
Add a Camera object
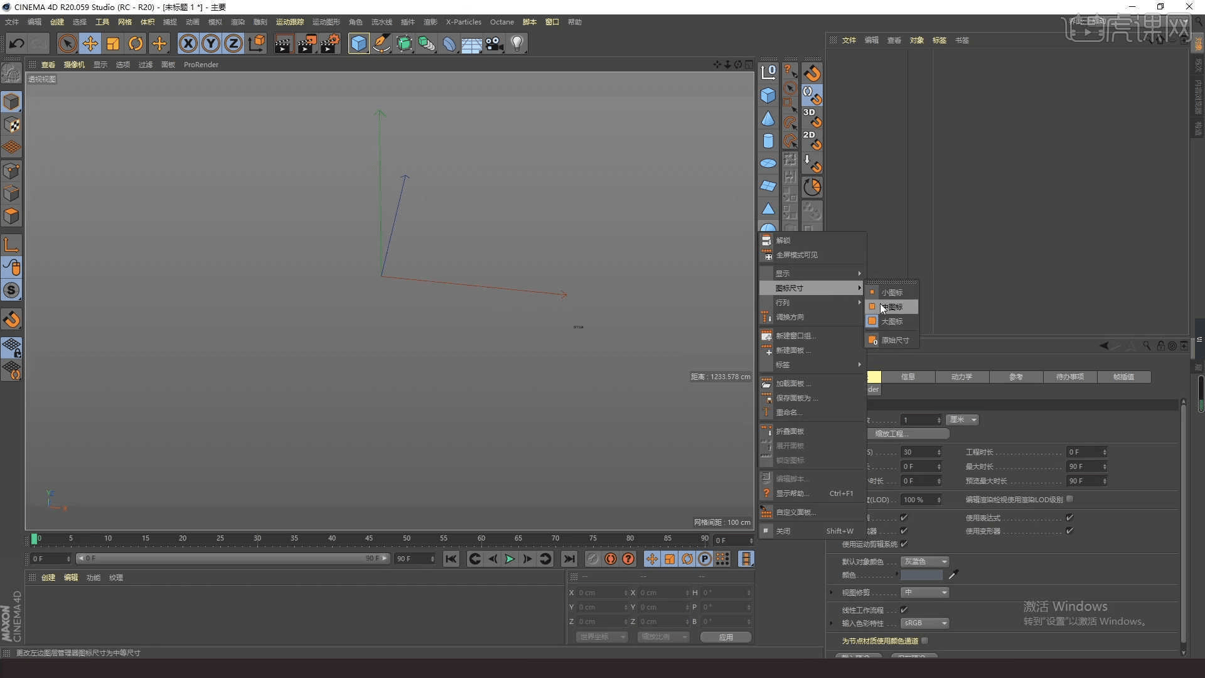(x=495, y=43)
